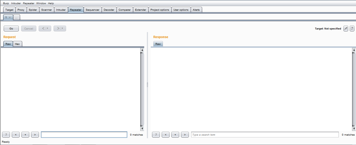
Task: Edit target with the pencil icon
Action: [x=346, y=28]
